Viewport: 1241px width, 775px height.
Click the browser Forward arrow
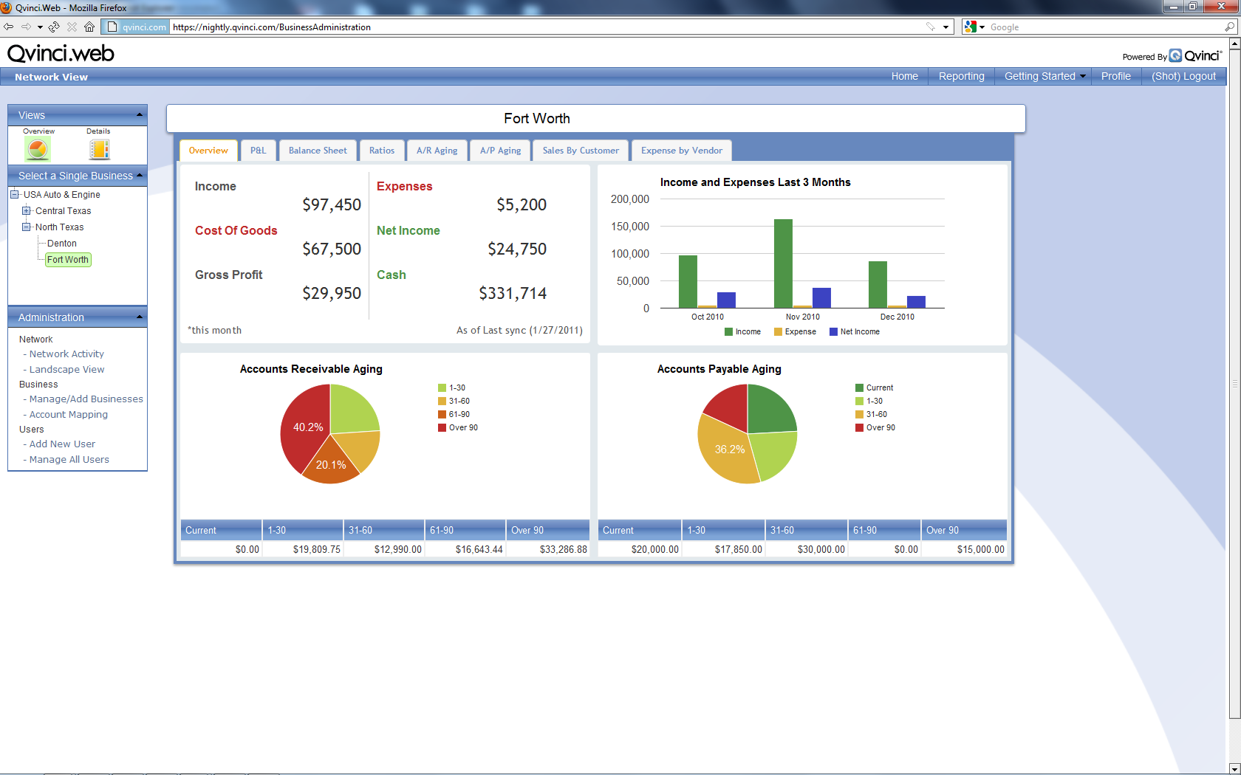[x=26, y=27]
